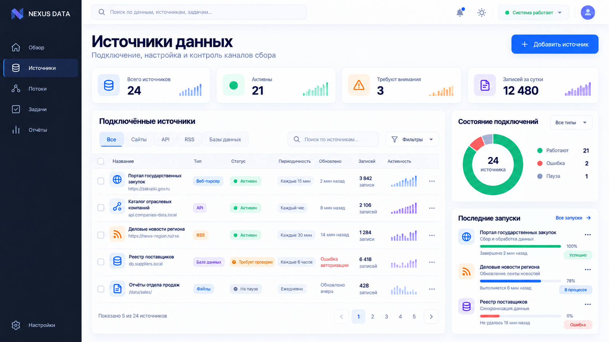Toggle light theme sun icon

(x=482, y=13)
